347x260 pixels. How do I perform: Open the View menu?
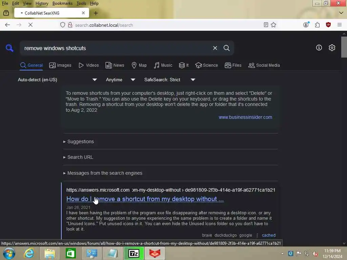27,3
